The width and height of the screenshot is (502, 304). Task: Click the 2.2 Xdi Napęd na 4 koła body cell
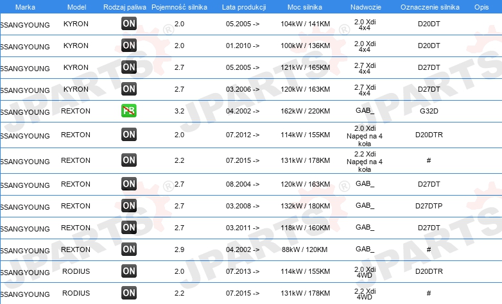pyautogui.click(x=365, y=162)
